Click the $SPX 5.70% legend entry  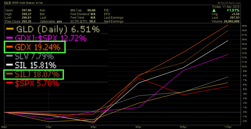[33, 83]
